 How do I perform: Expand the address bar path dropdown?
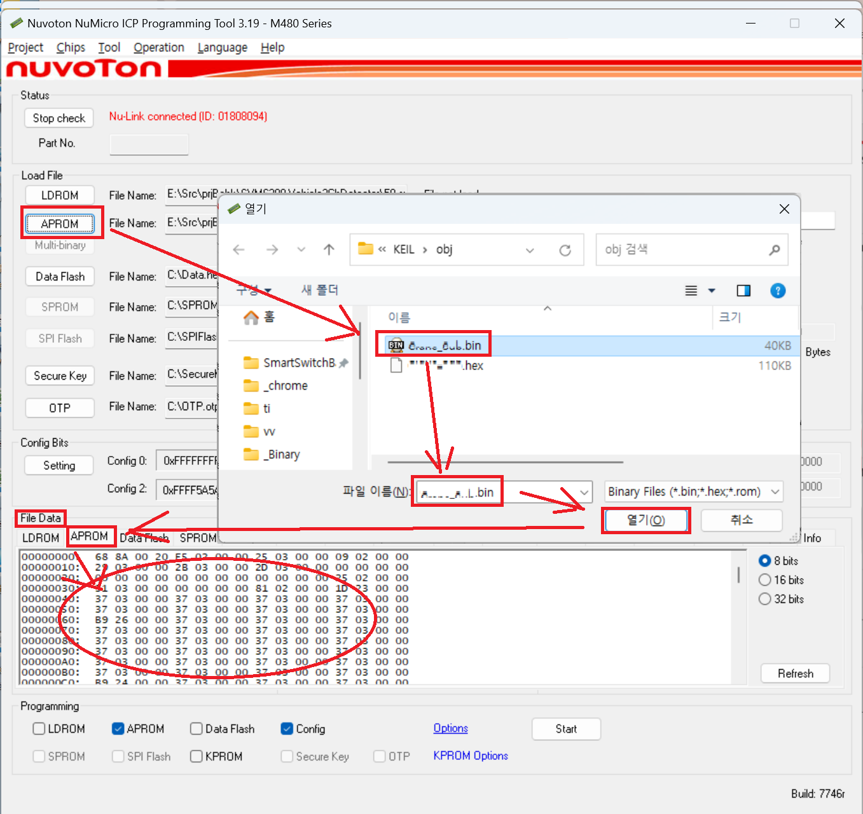click(530, 251)
